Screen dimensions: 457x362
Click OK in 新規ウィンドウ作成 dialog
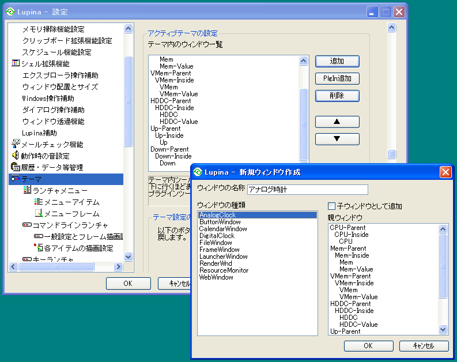tap(368, 346)
